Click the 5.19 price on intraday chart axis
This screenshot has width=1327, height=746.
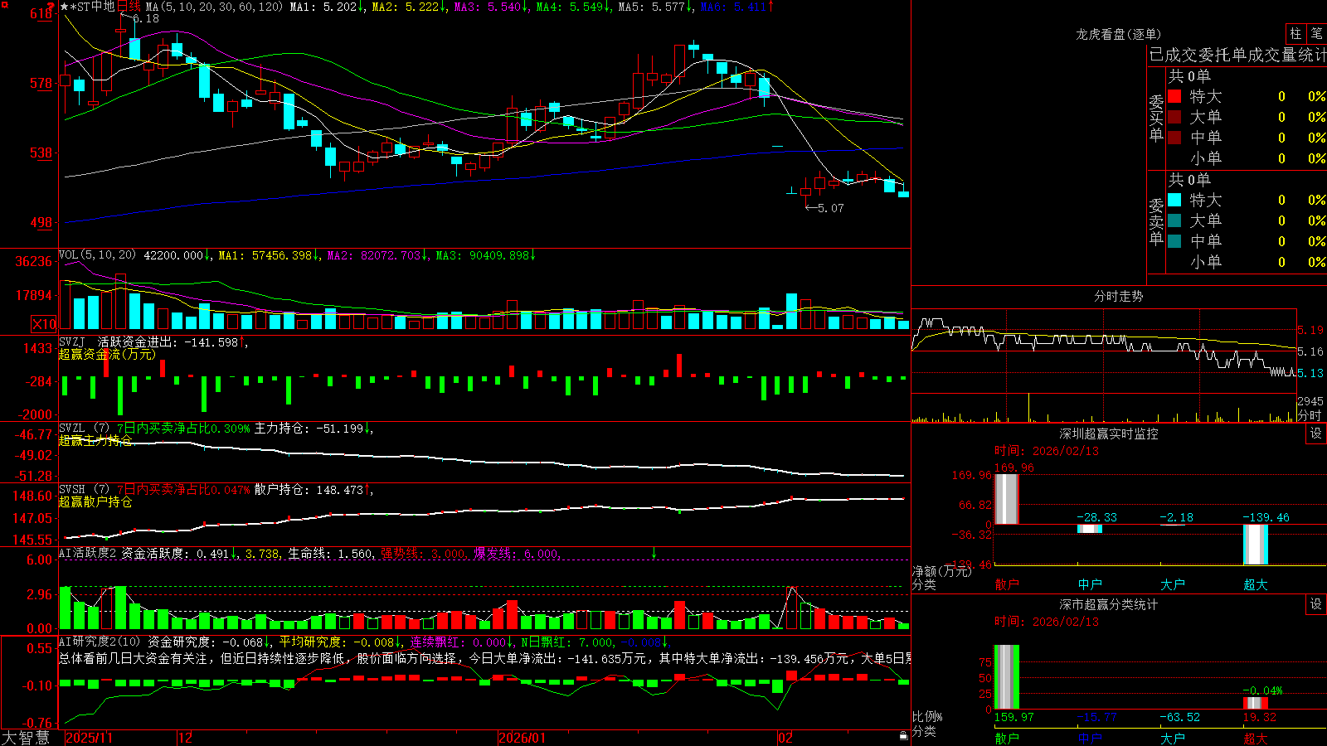pyautogui.click(x=1310, y=330)
